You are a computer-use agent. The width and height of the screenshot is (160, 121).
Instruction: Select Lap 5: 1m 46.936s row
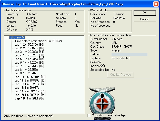click(x=29, y=59)
